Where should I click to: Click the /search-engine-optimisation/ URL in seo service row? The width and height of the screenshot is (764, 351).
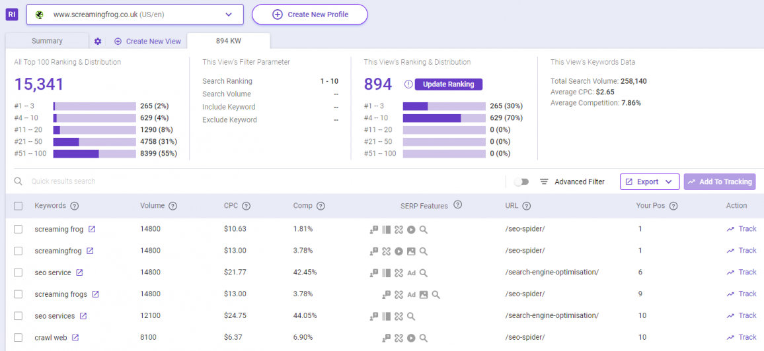coord(552,272)
